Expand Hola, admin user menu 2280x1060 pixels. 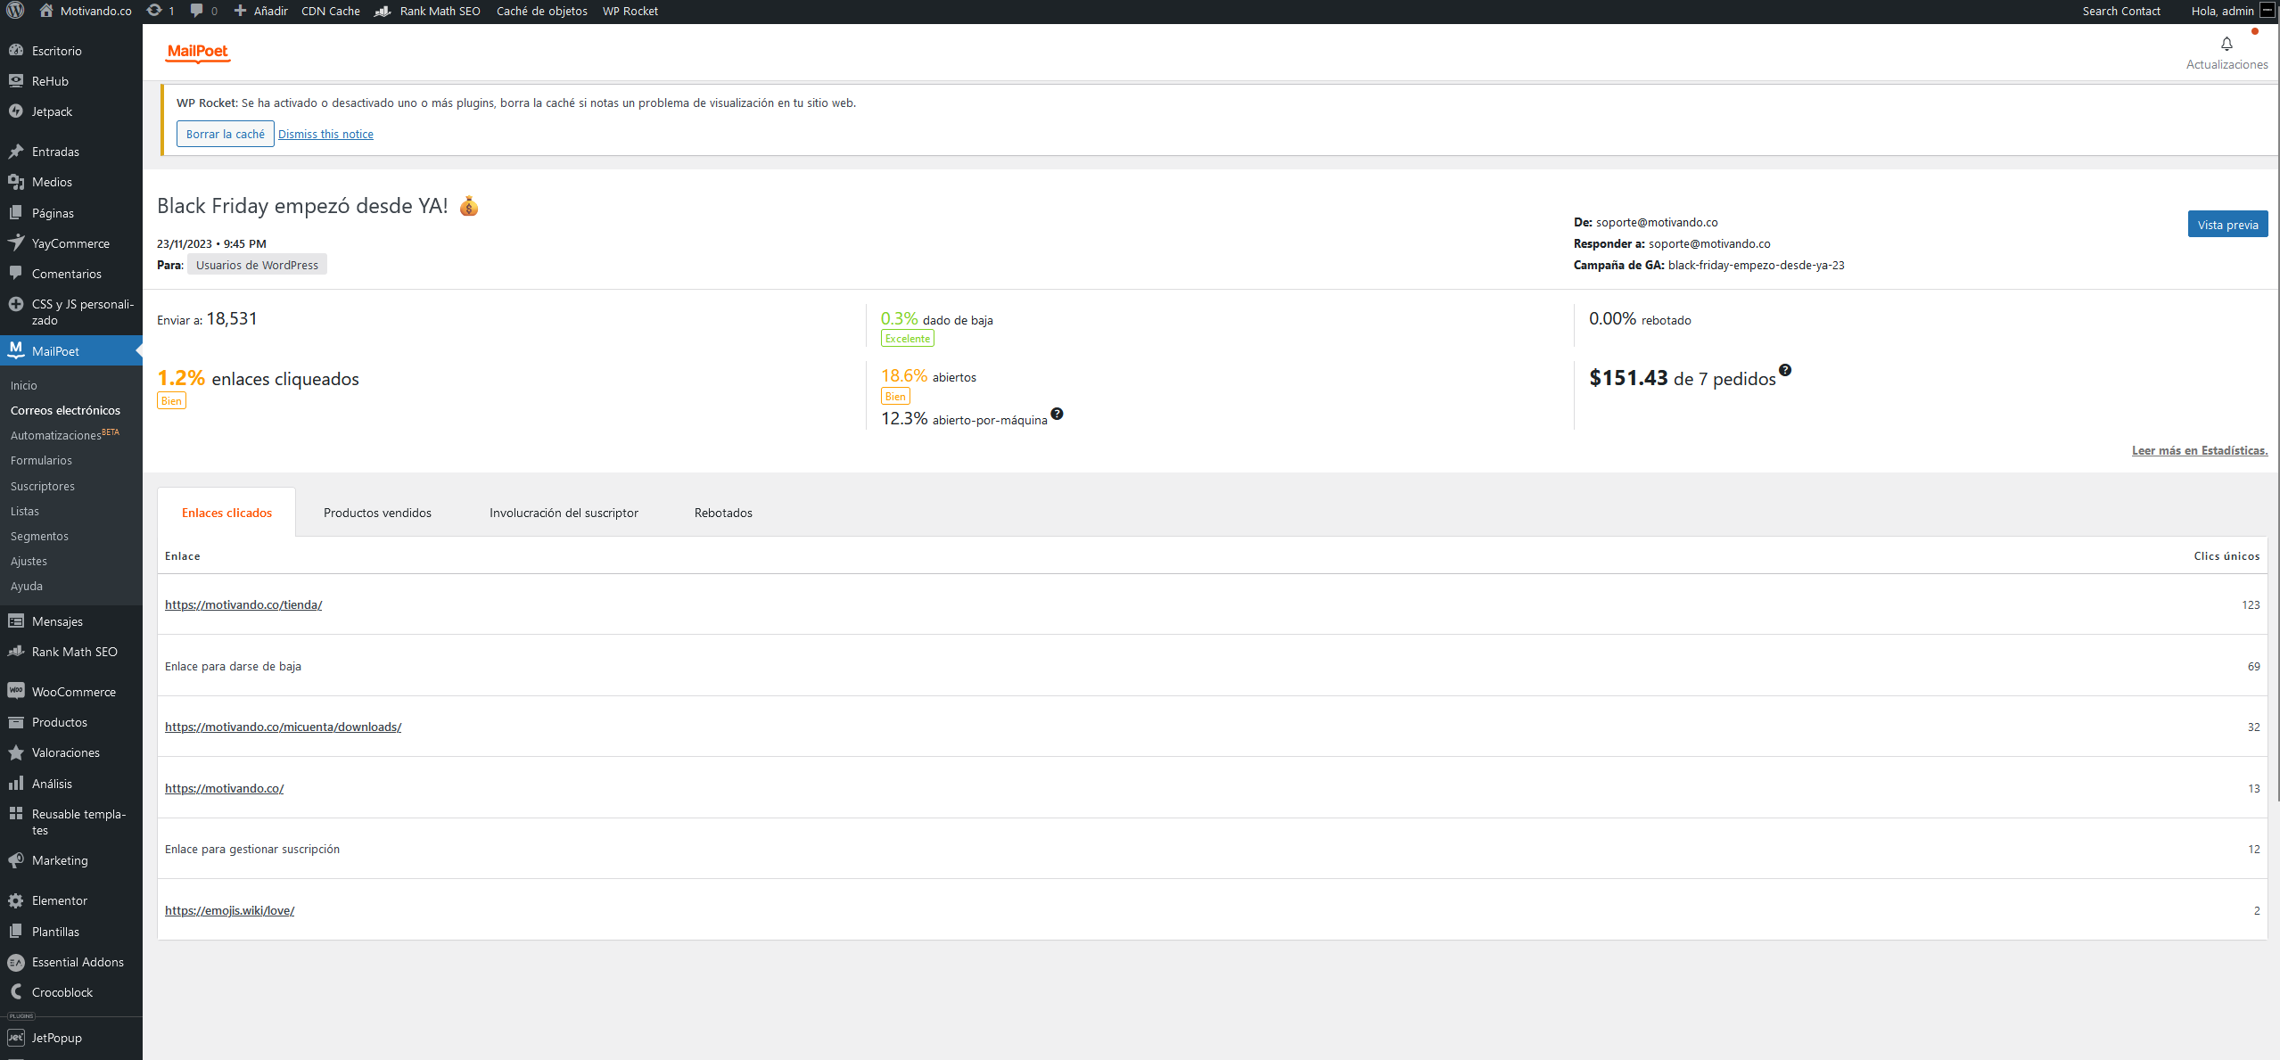[x=2222, y=11]
